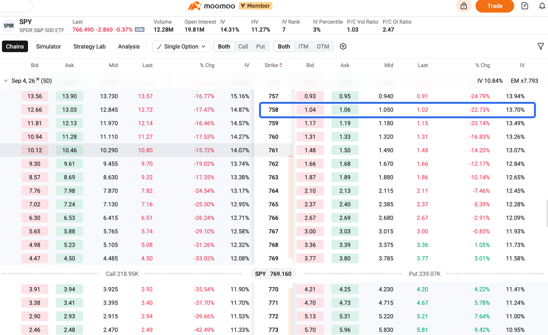Image resolution: width=548 pixels, height=335 pixels.
Task: Click put IV 13.70%
Action: pos(515,110)
